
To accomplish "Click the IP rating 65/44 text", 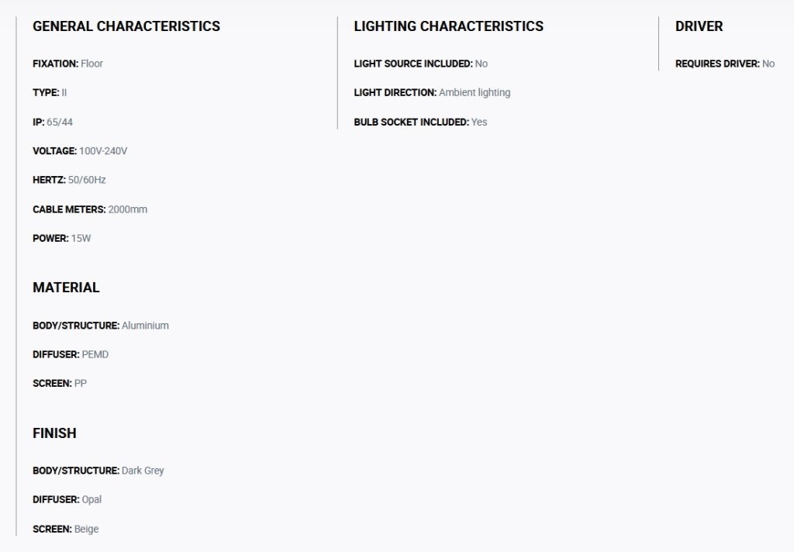I will (x=60, y=122).
